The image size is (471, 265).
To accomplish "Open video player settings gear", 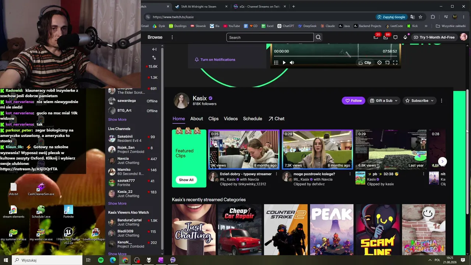I will tap(379, 63).
